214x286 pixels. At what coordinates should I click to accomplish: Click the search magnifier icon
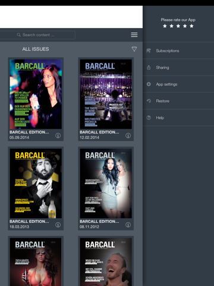pyautogui.click(x=19, y=35)
